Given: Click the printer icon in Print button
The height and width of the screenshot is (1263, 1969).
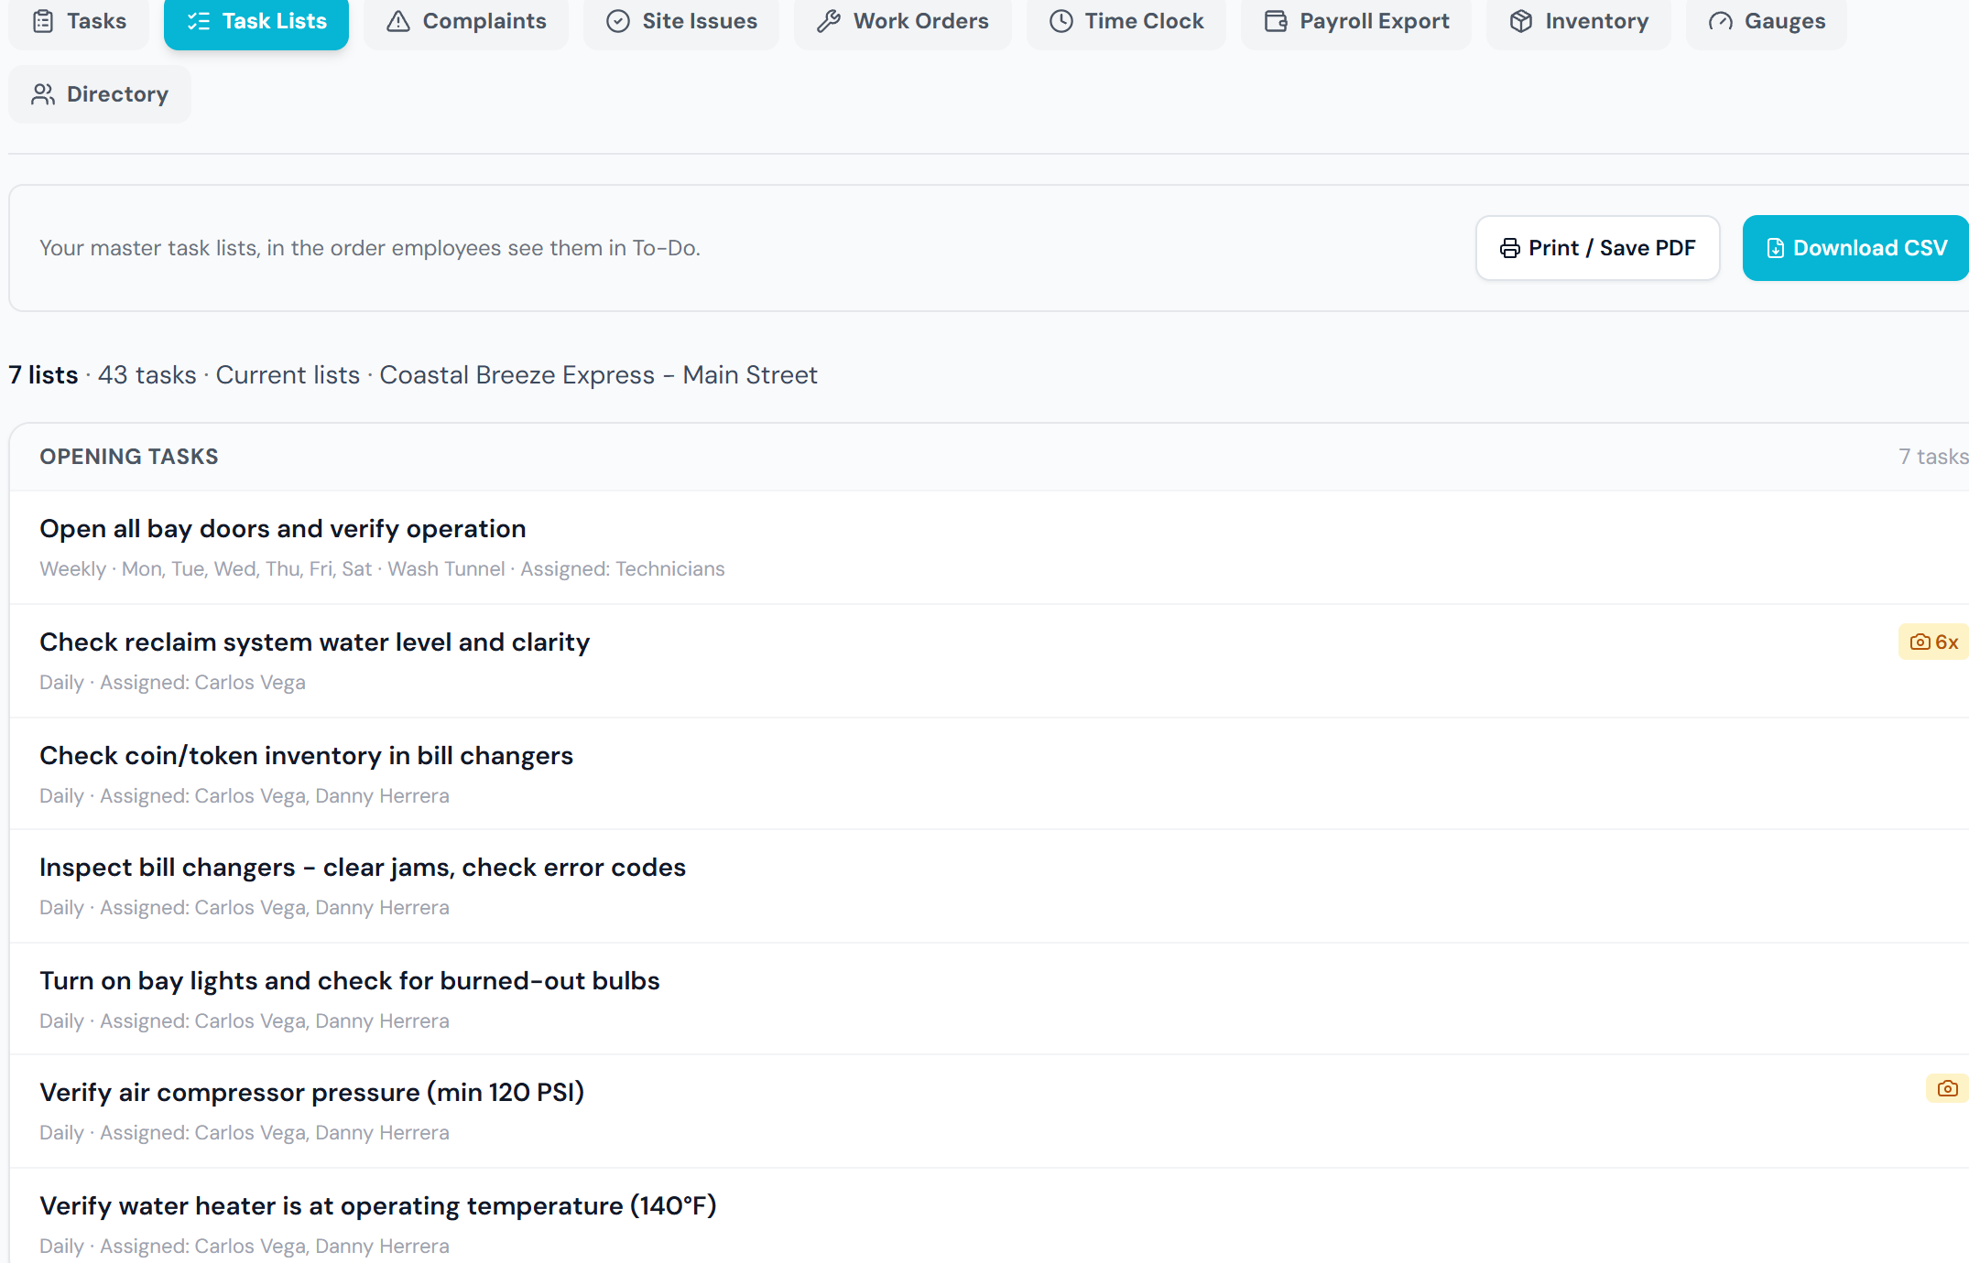Looking at the screenshot, I should 1510,248.
